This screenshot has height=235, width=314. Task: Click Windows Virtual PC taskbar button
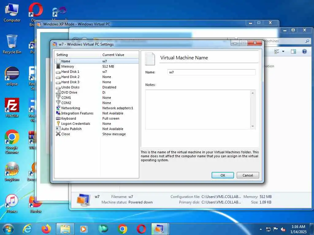click(x=159, y=229)
